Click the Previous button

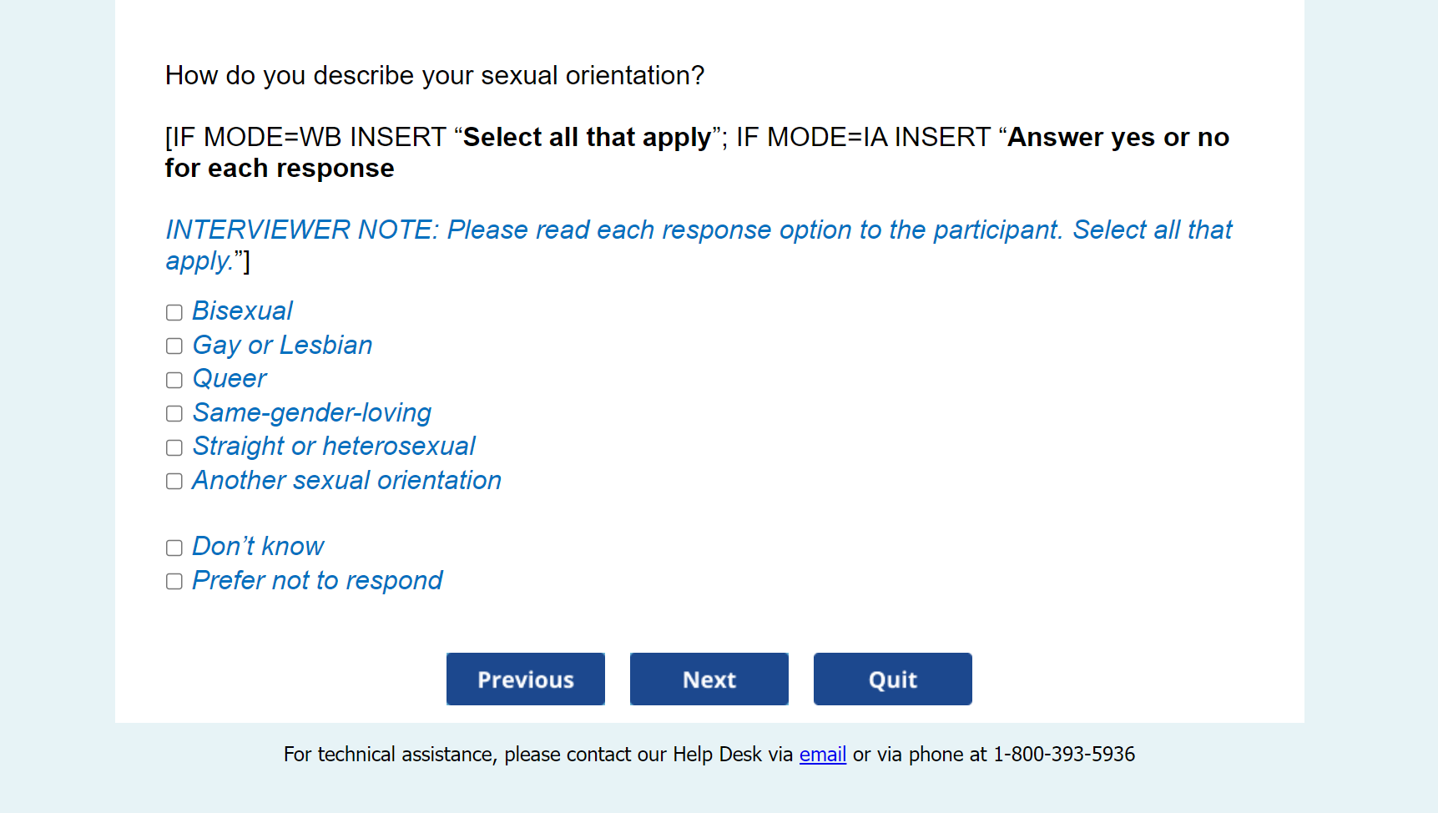[525, 679]
